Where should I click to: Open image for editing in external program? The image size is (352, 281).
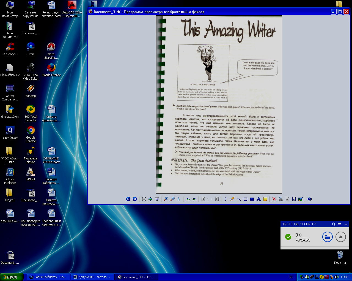click(301, 199)
